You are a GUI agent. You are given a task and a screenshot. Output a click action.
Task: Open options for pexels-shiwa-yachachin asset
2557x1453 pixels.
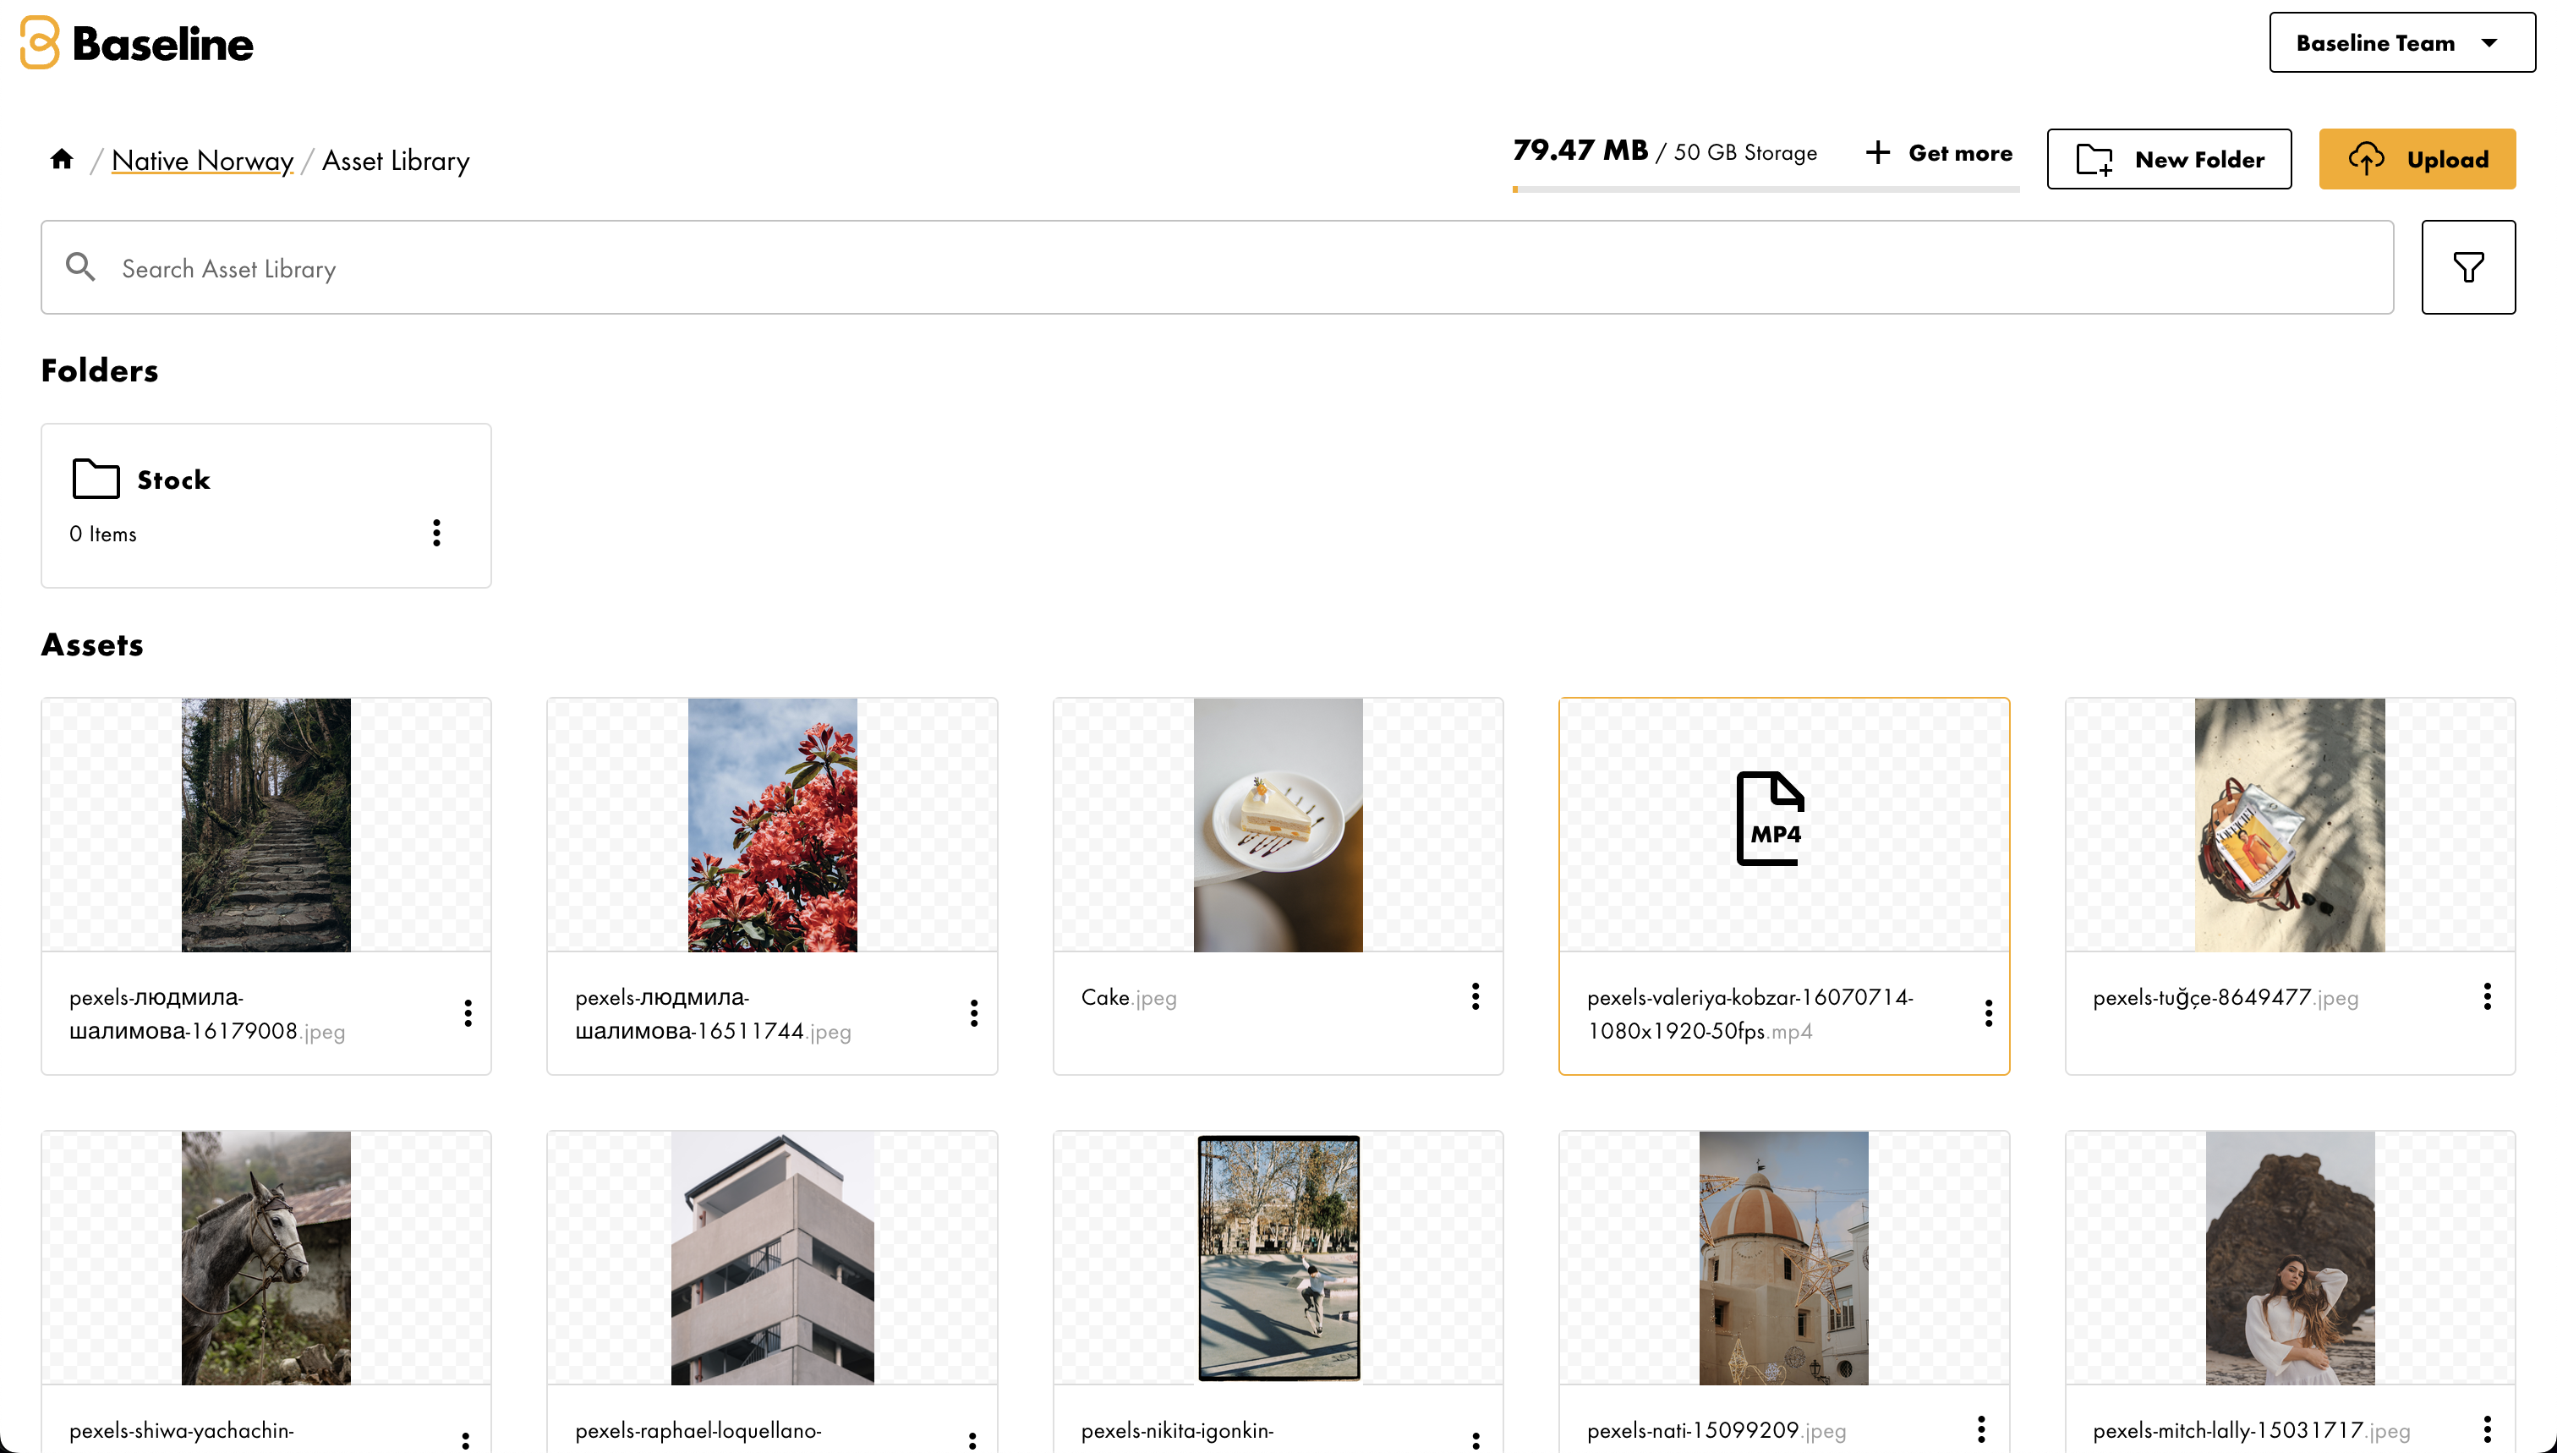[466, 1441]
